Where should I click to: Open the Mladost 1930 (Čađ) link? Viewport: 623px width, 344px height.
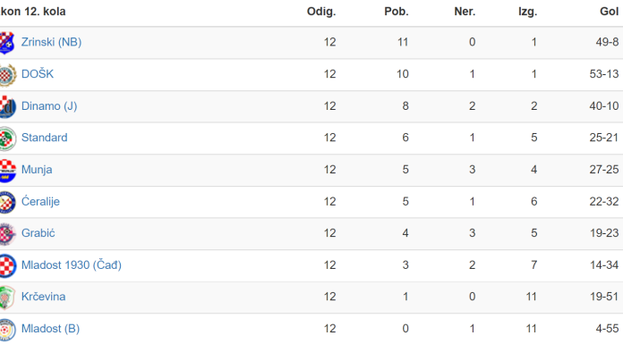click(x=72, y=265)
